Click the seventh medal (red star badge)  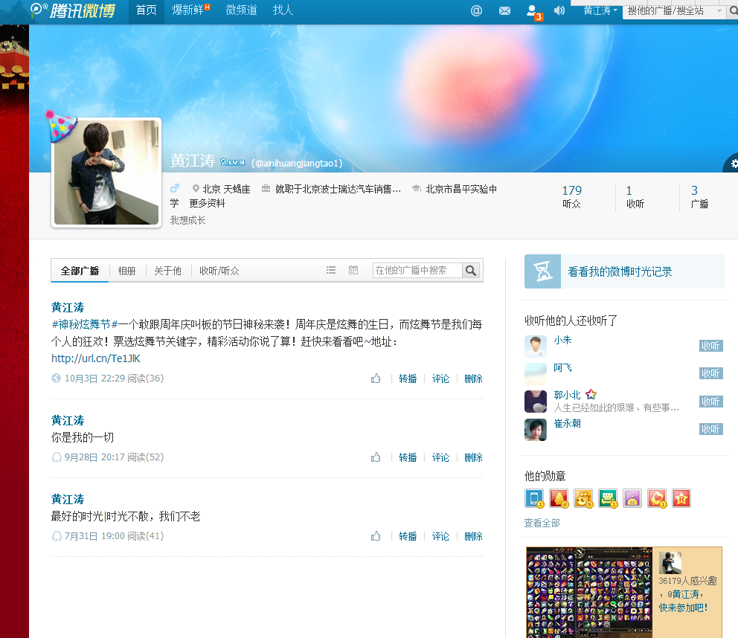click(681, 498)
